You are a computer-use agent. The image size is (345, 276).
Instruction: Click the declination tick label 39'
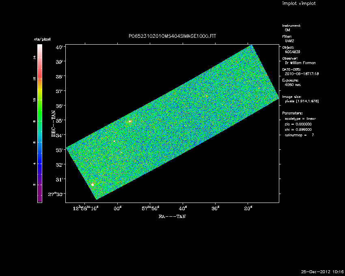pos(59,62)
